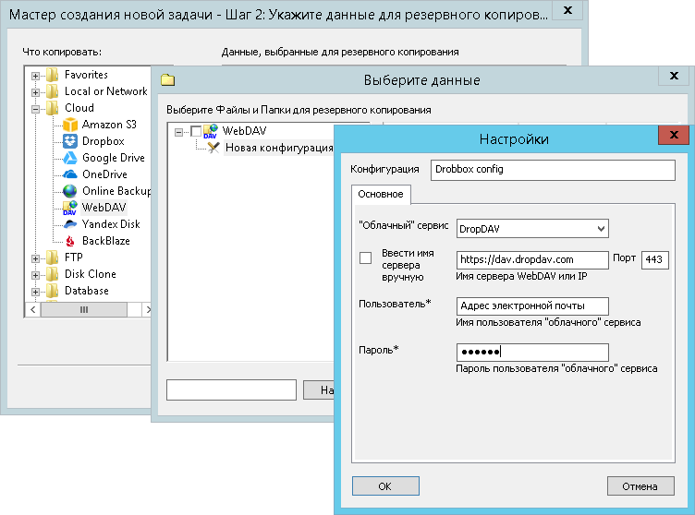695x515 pixels.
Task: Click the FTP folder icon
Action: (x=52, y=257)
